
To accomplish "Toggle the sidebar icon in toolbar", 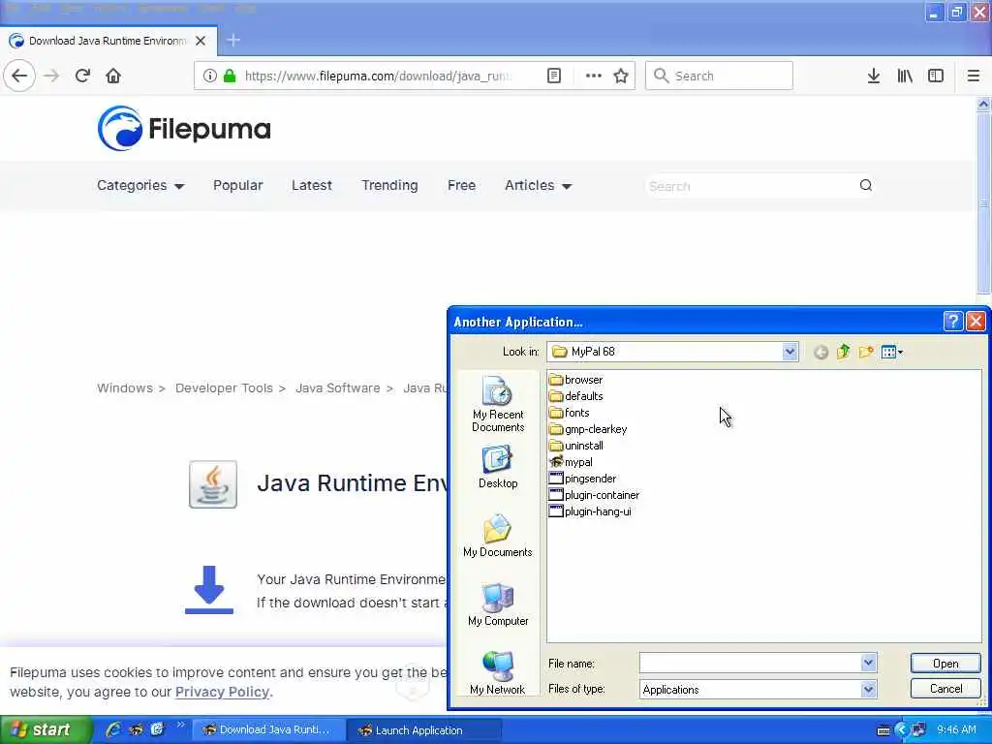I will point(936,76).
